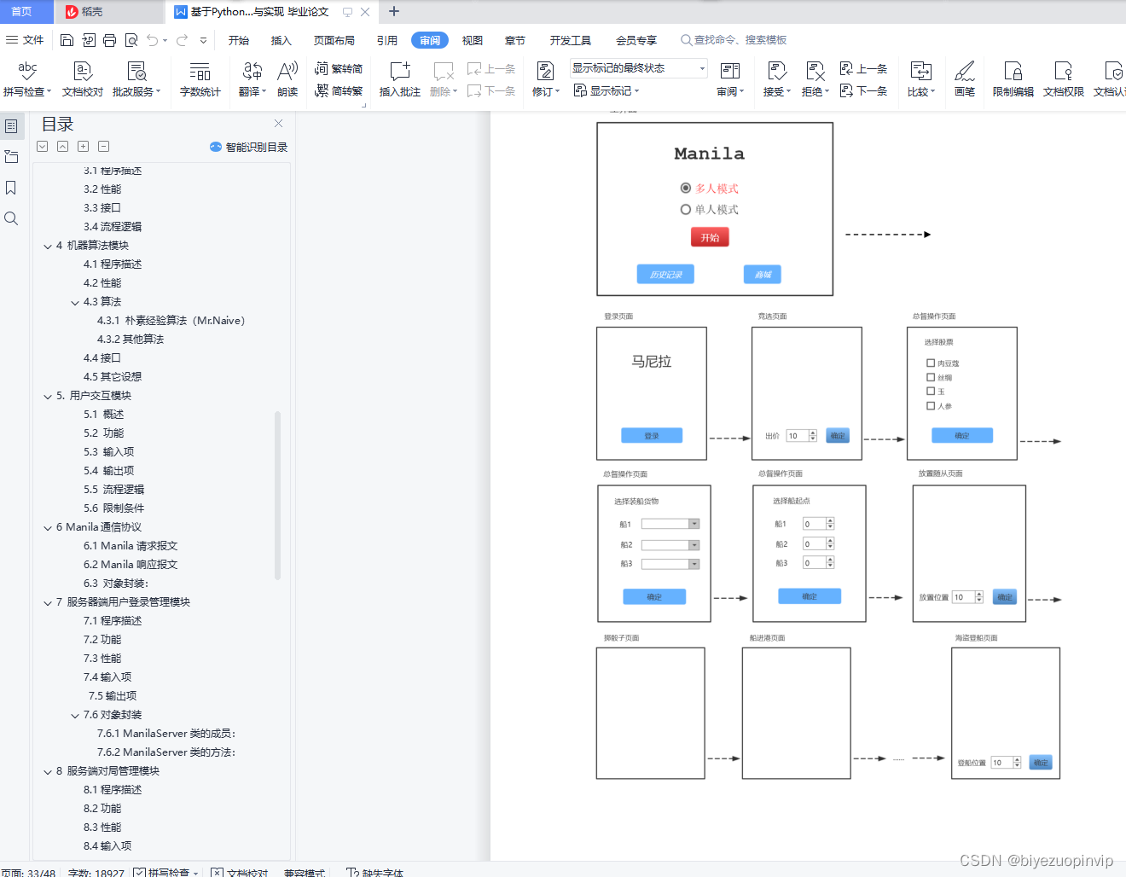Click the red 开始 button in Manila mockup
The image size is (1126, 877).
coord(710,237)
